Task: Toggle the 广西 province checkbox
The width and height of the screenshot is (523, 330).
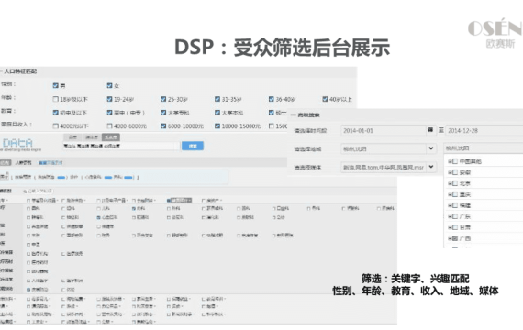Action: tap(454, 238)
